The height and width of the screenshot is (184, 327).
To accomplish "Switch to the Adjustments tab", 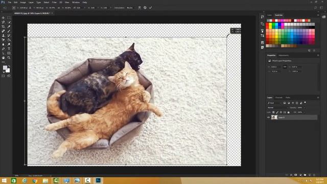I will (284, 56).
